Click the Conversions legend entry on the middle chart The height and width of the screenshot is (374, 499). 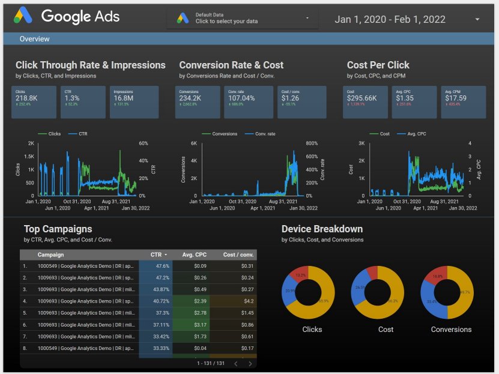pos(220,134)
